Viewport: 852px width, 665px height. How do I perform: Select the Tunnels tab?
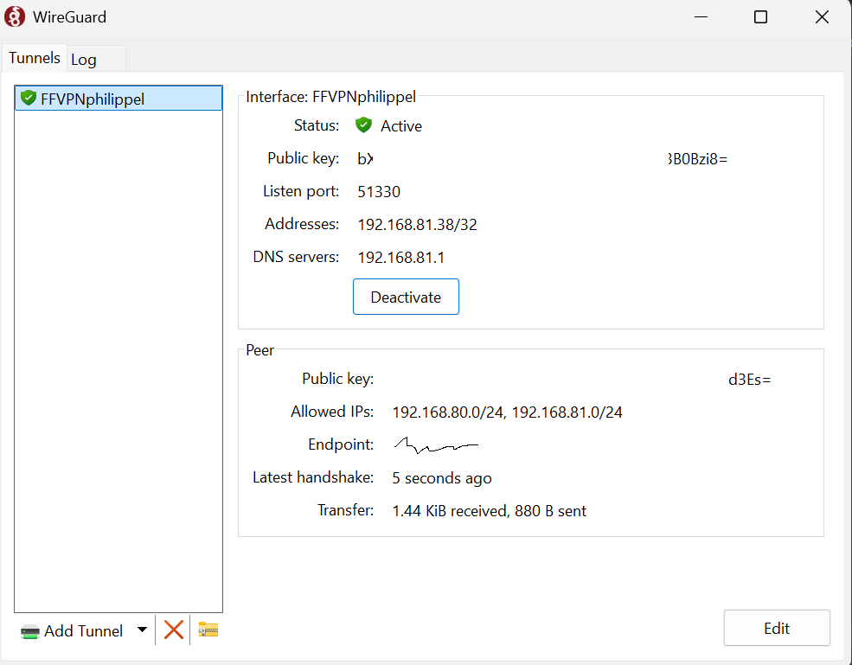pyautogui.click(x=35, y=58)
